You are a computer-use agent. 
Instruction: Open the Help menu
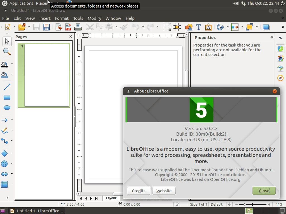coord(130,18)
